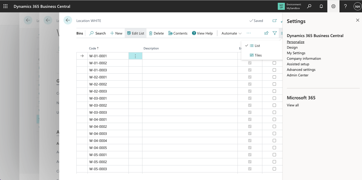Open more options ellipsis in toolbar

tap(249, 33)
